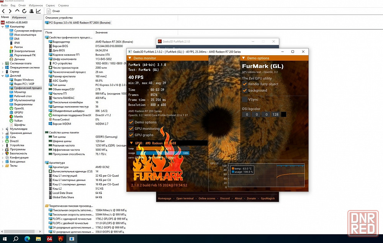Image resolution: width=383 pixels, height=243 pixels.
Task: Open the user profile toolbar icon
Action: coord(31,11)
